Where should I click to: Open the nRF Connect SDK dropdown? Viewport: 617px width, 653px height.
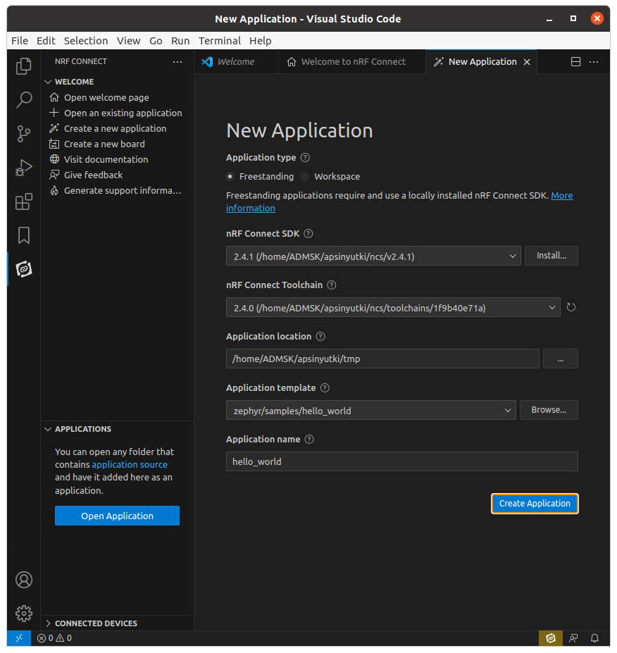373,256
